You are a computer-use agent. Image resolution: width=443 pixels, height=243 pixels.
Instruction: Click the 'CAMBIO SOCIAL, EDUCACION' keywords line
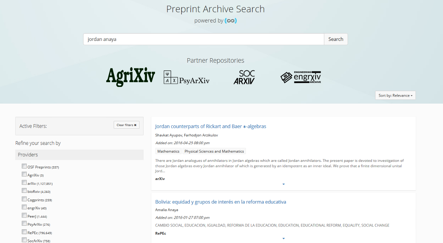(x=272, y=225)
